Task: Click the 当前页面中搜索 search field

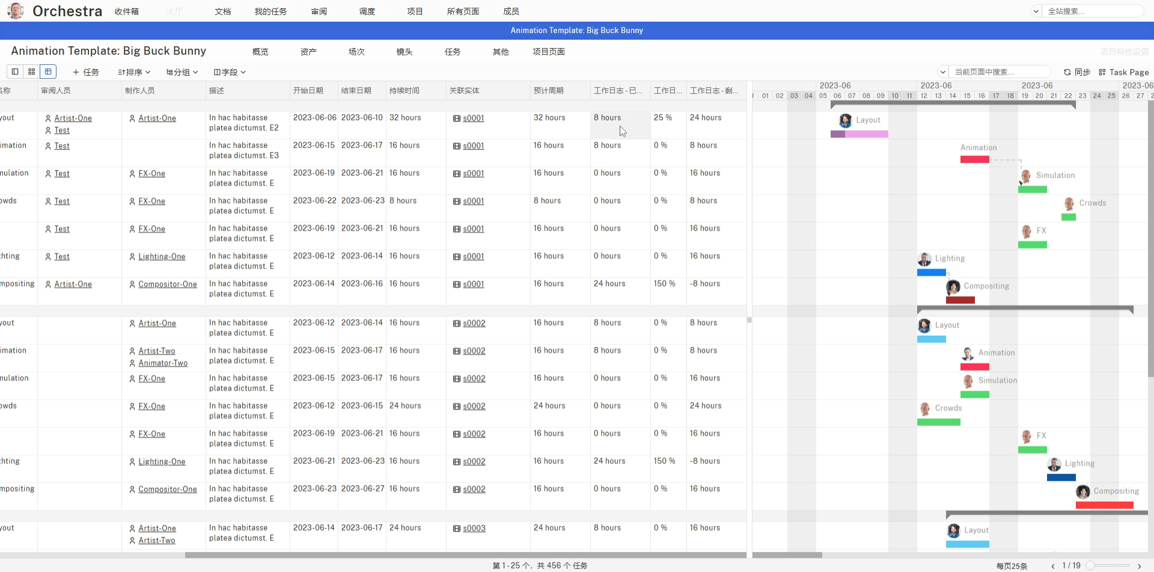Action: (1000, 72)
